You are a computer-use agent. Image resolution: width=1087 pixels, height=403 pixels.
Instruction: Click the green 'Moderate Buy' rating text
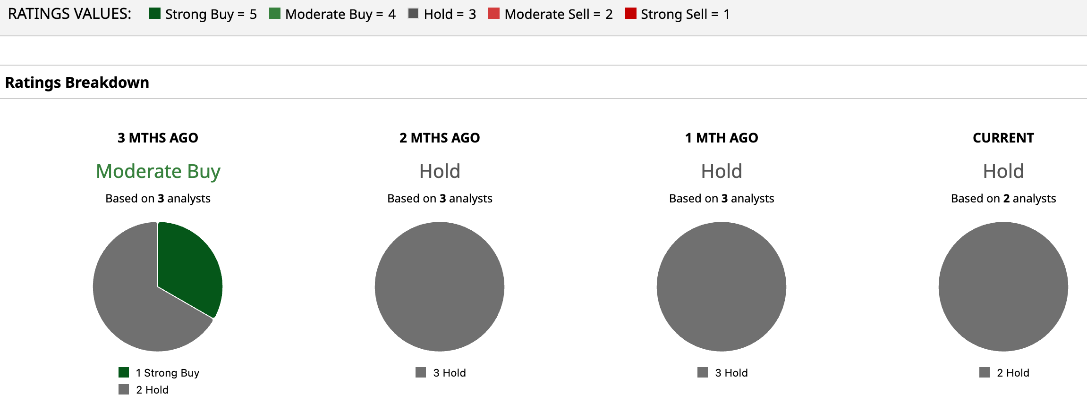(158, 171)
